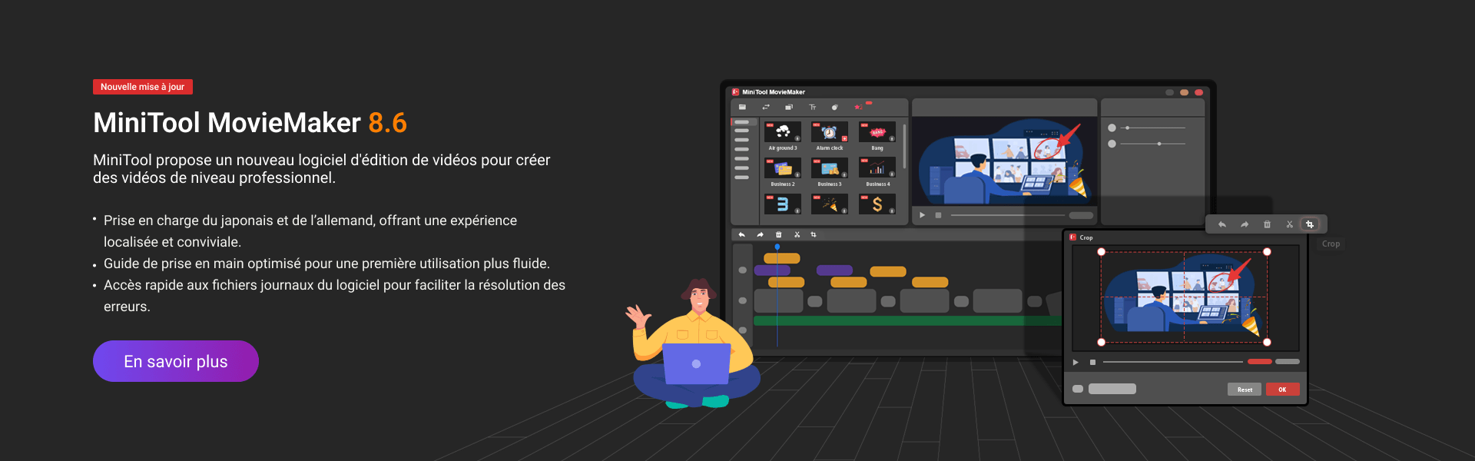This screenshot has height=461, width=1475.
Task: Click the main preview progress bar
Action: [1008, 215]
